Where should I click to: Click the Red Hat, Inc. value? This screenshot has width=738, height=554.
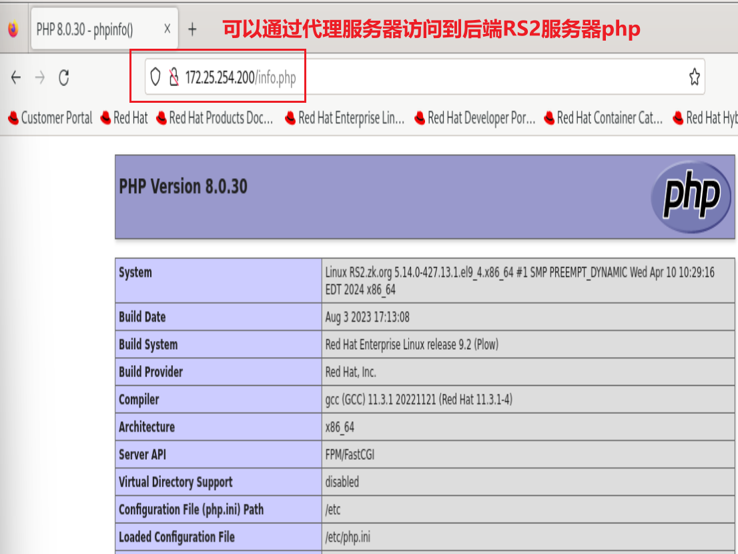[350, 372]
